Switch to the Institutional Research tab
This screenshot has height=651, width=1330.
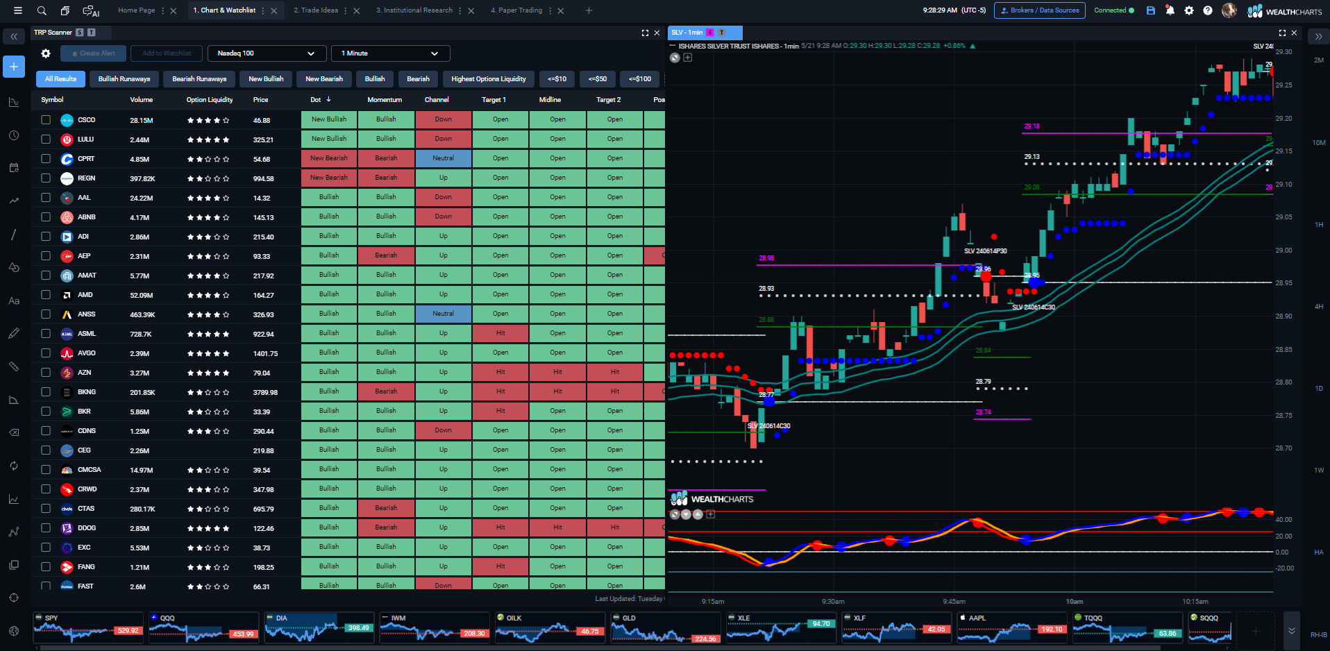pyautogui.click(x=414, y=10)
